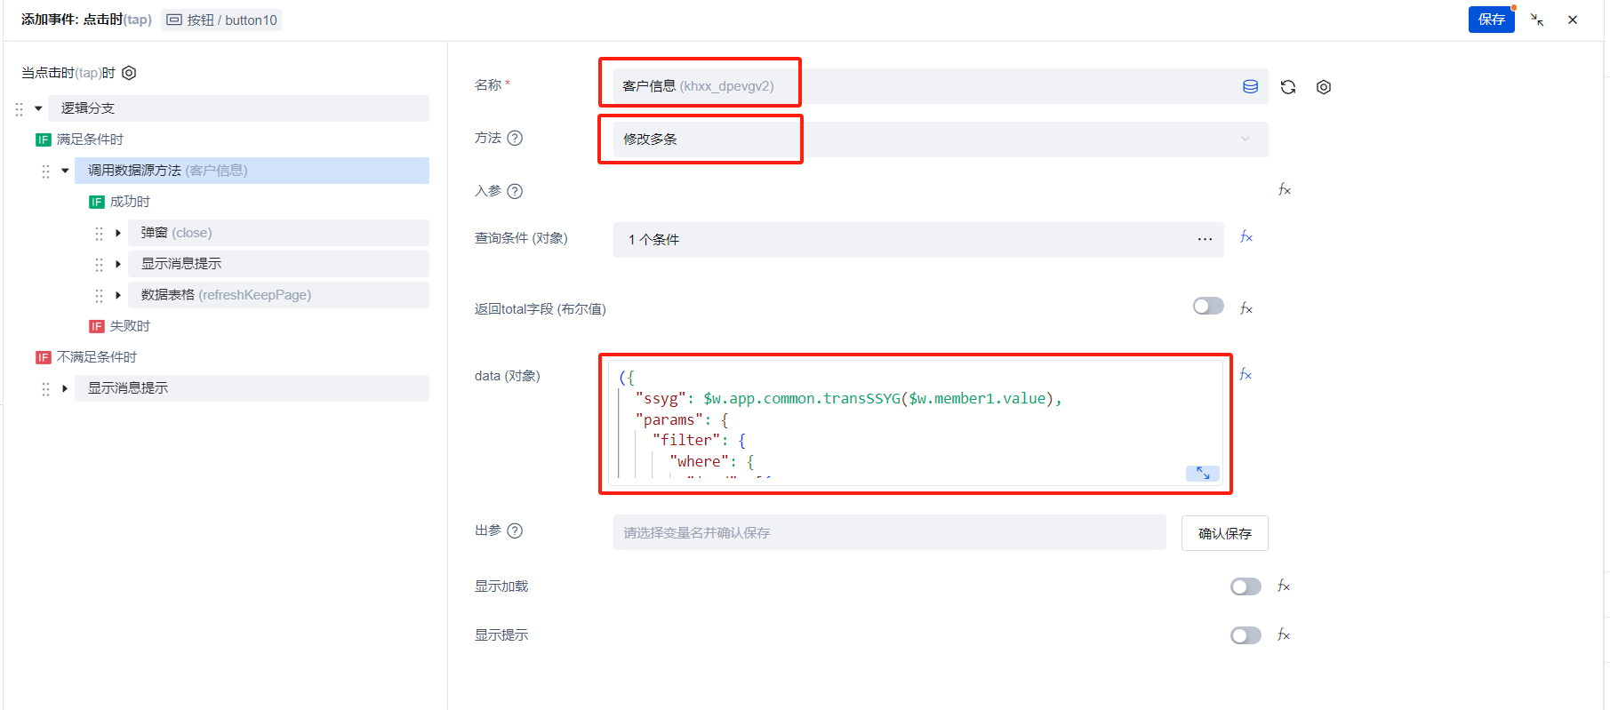Open settings hexagon icon beside the name field

1323,87
